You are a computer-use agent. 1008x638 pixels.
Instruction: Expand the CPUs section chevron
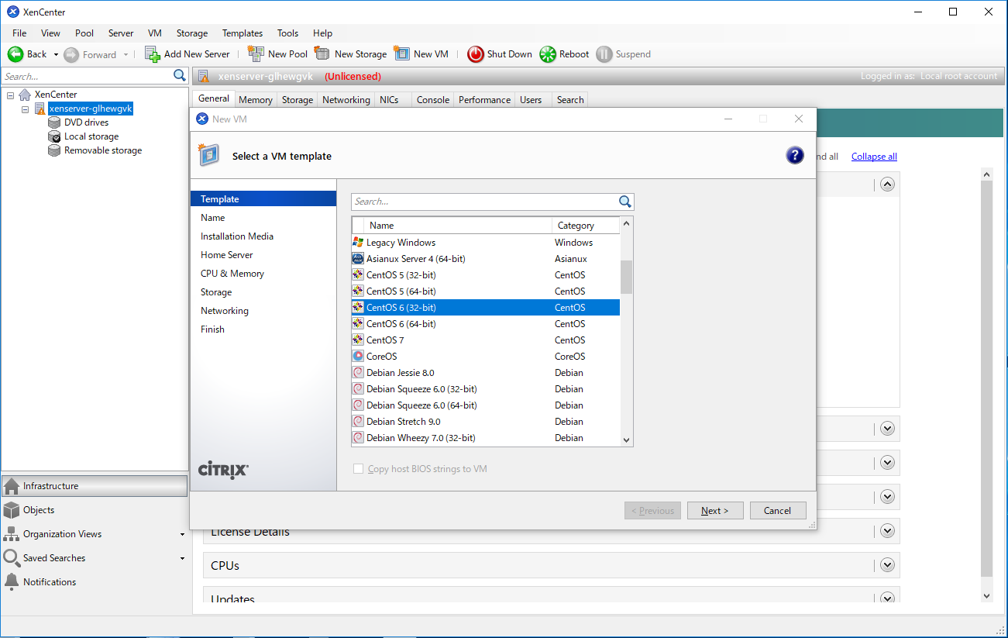click(887, 565)
